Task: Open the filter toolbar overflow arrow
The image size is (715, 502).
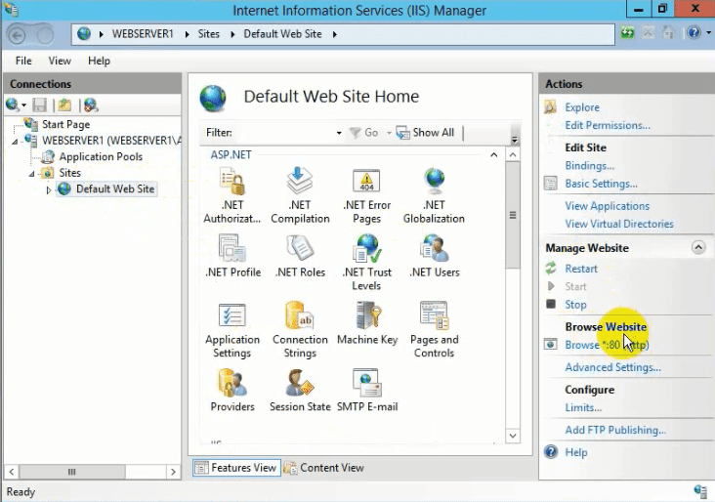Action: click(515, 139)
